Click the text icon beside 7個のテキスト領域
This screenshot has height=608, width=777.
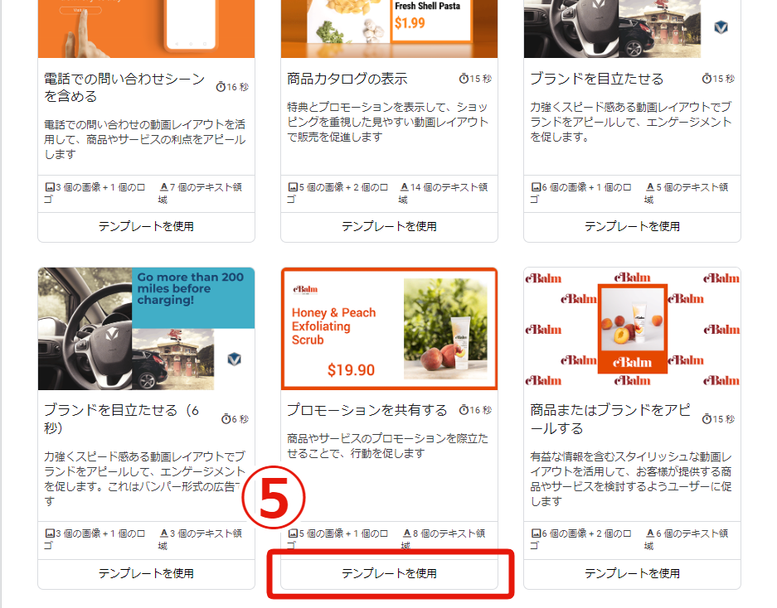tap(163, 187)
